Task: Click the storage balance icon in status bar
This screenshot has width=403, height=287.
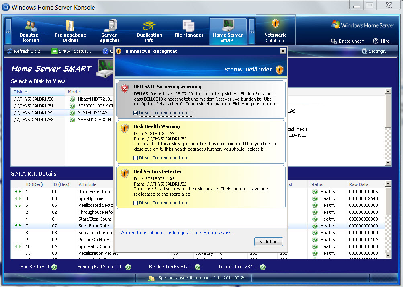Action: (151, 278)
